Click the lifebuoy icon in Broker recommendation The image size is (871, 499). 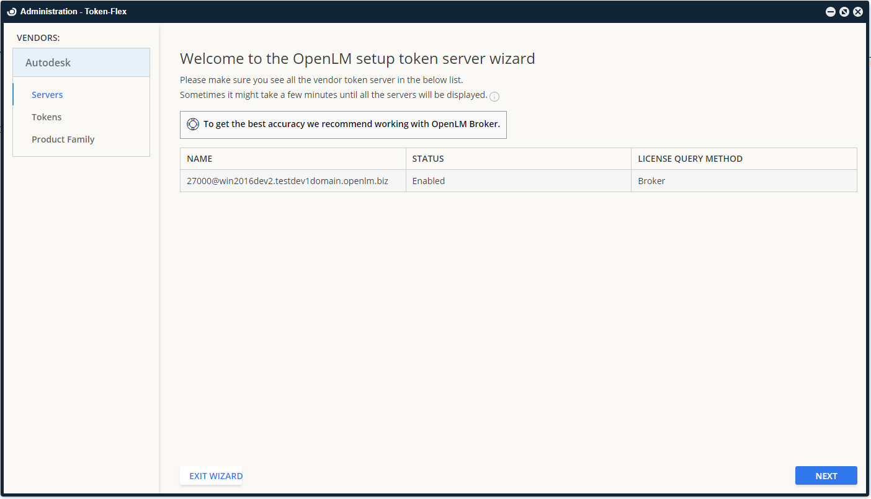(x=193, y=124)
